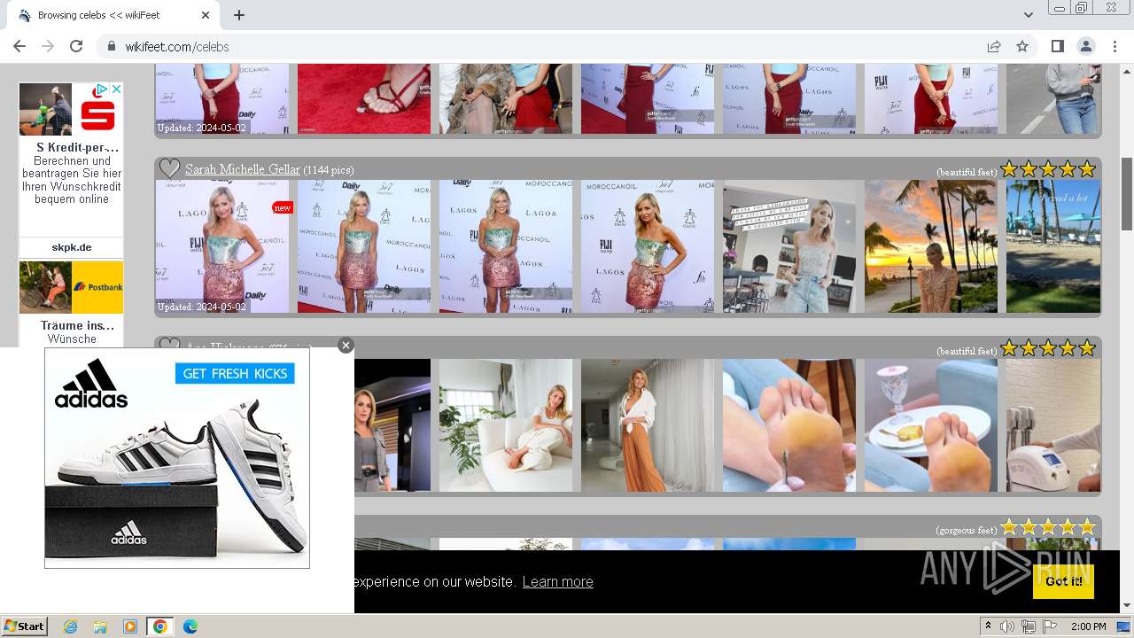Open a new browser tab
The height and width of the screenshot is (638, 1134).
pyautogui.click(x=239, y=15)
